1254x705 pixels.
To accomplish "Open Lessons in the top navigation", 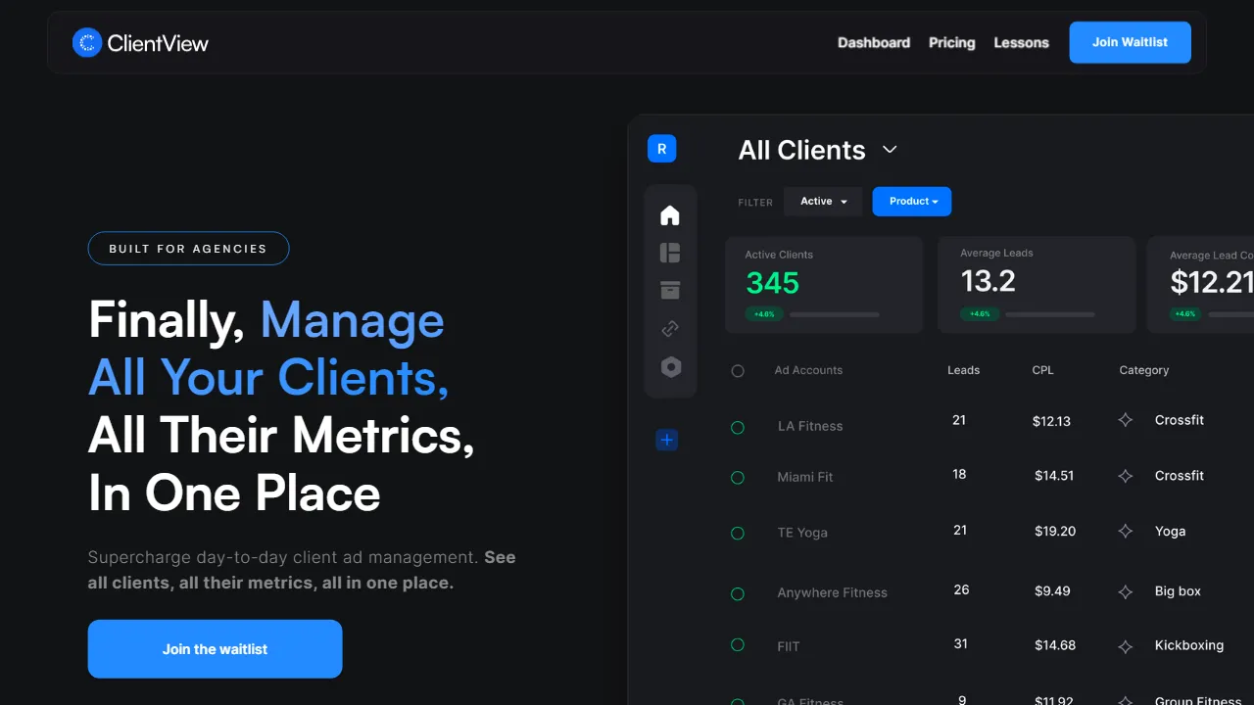I will [x=1021, y=43].
